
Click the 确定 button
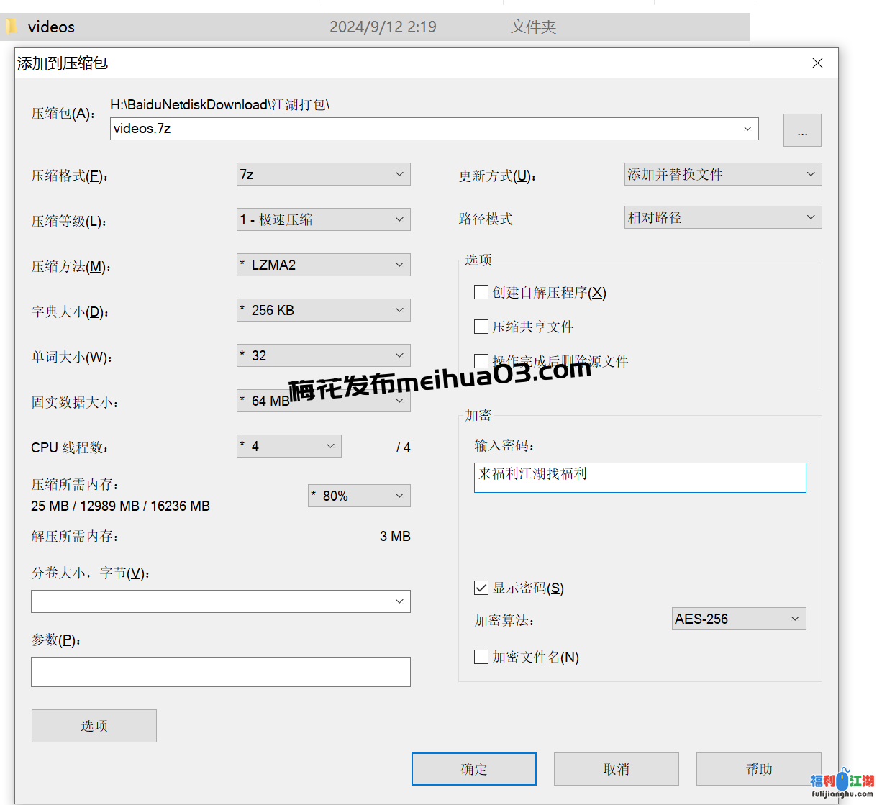[x=474, y=769]
